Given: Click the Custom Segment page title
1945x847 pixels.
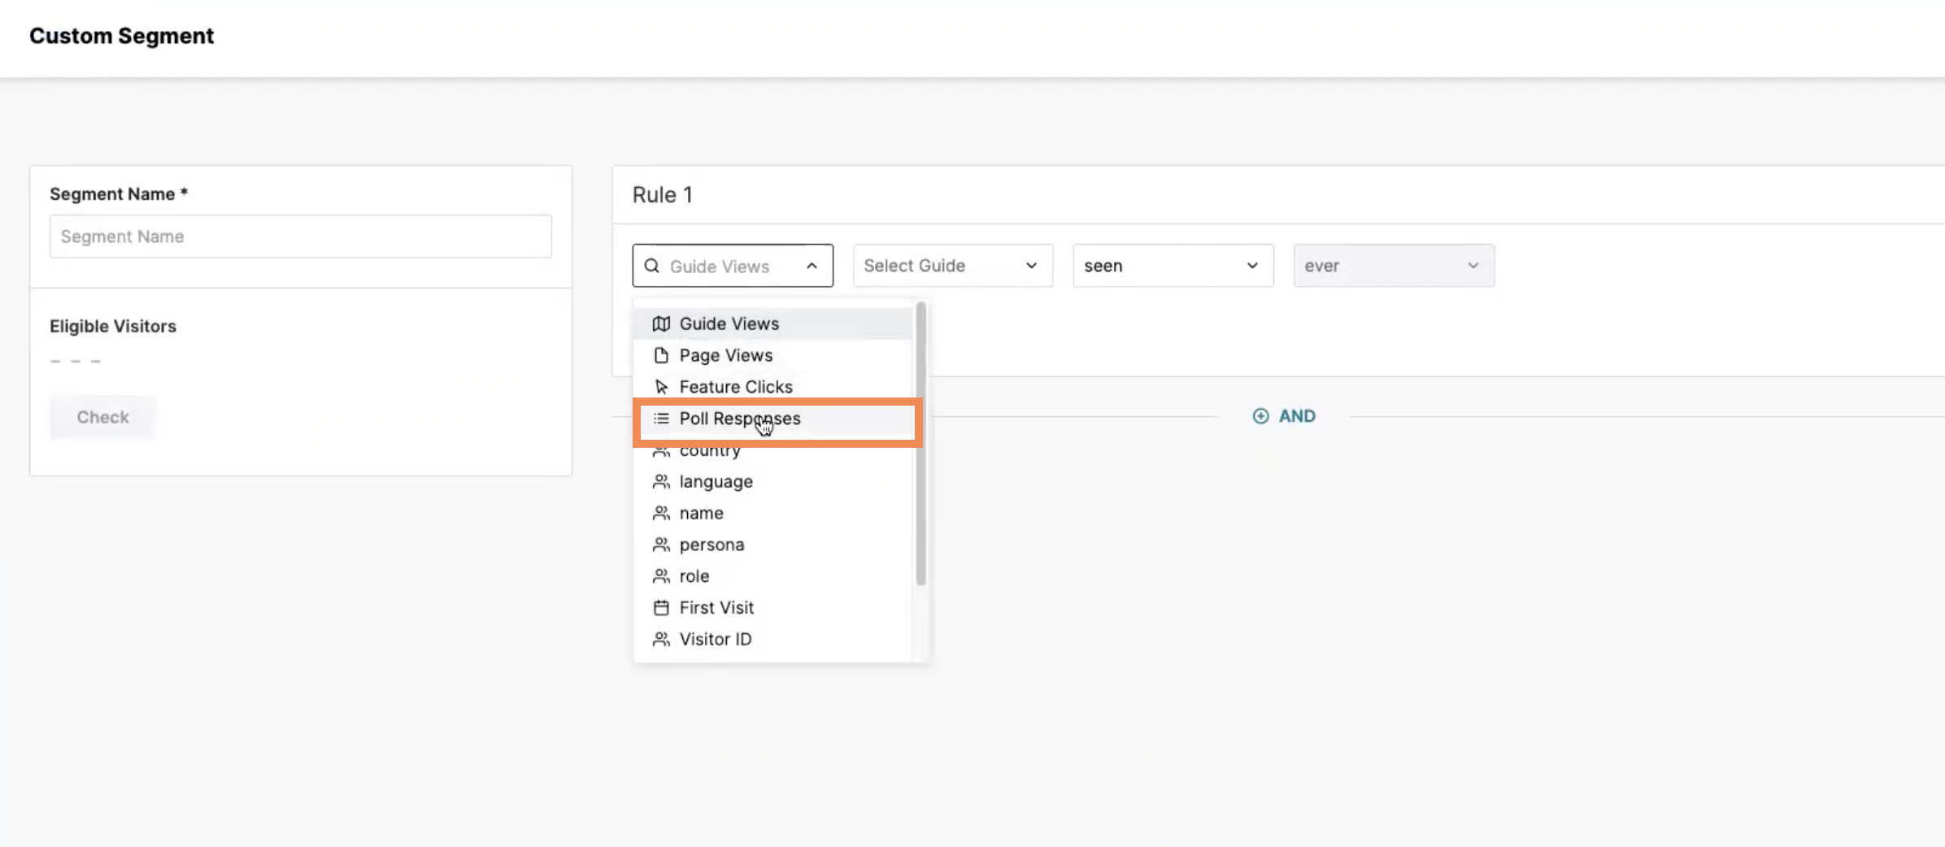Looking at the screenshot, I should pos(122,36).
